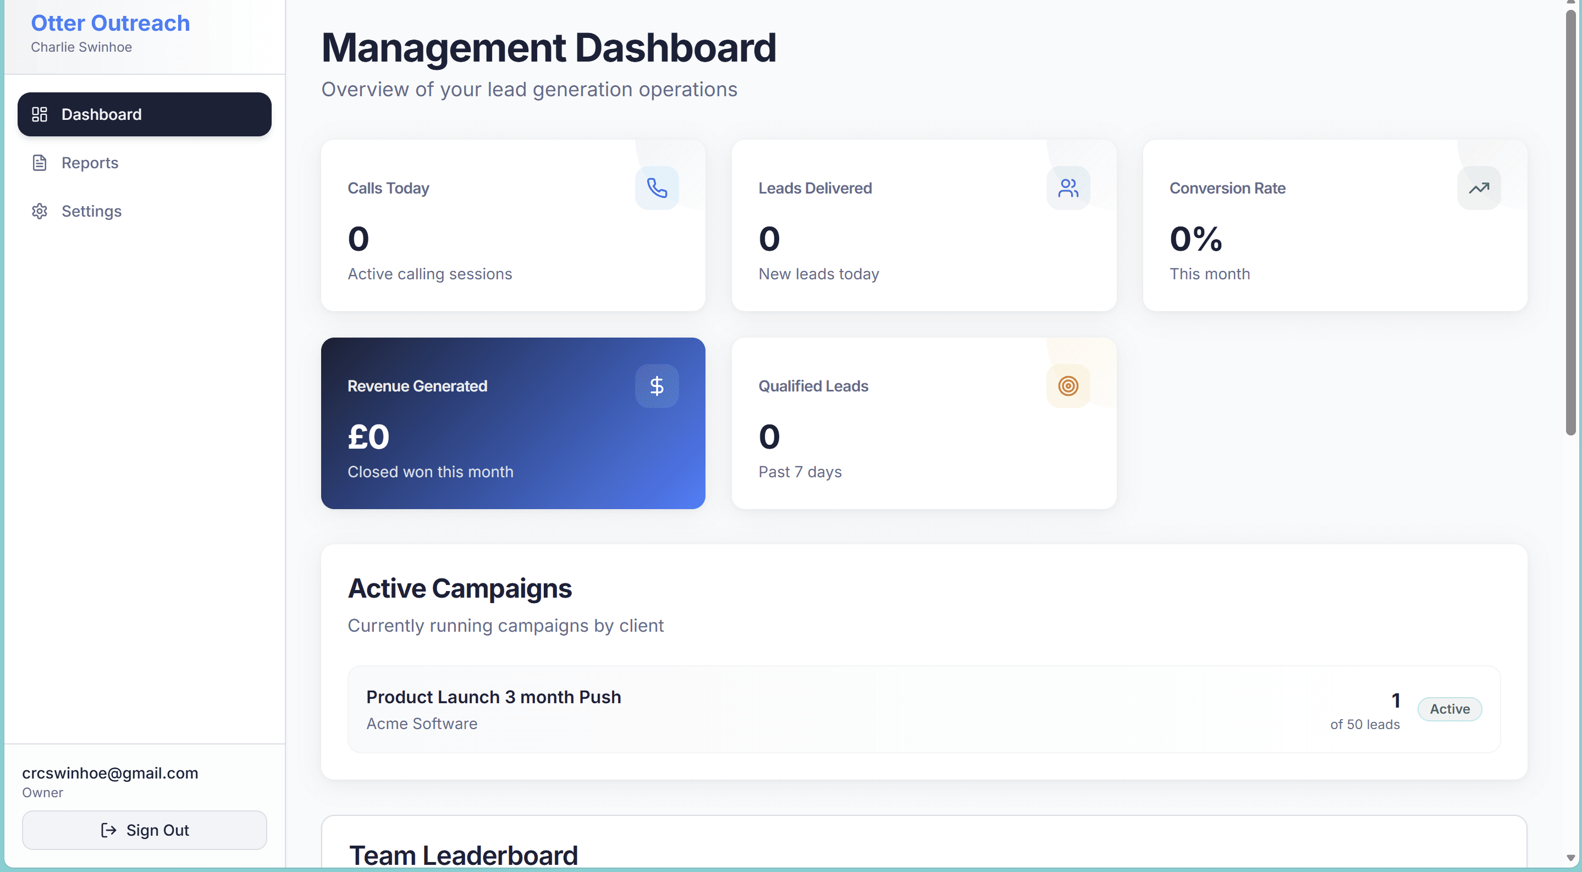Screen dimensions: 1582x872
Task: Click the Settings gear icon in sidebar
Action: click(x=39, y=211)
